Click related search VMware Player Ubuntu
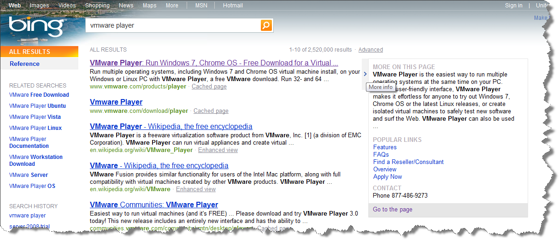Viewport: 559px width, 240px height. coord(37,106)
